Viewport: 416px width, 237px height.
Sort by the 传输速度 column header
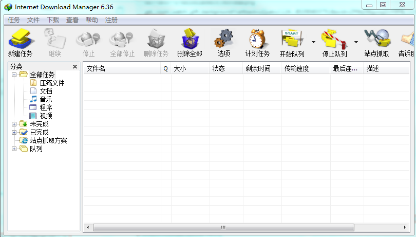click(306, 68)
